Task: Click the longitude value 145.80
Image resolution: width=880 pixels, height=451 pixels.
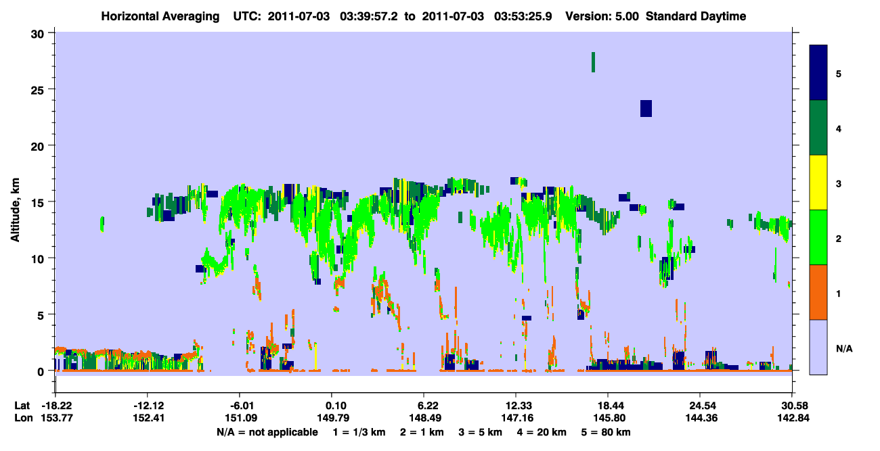Action: [x=608, y=418]
